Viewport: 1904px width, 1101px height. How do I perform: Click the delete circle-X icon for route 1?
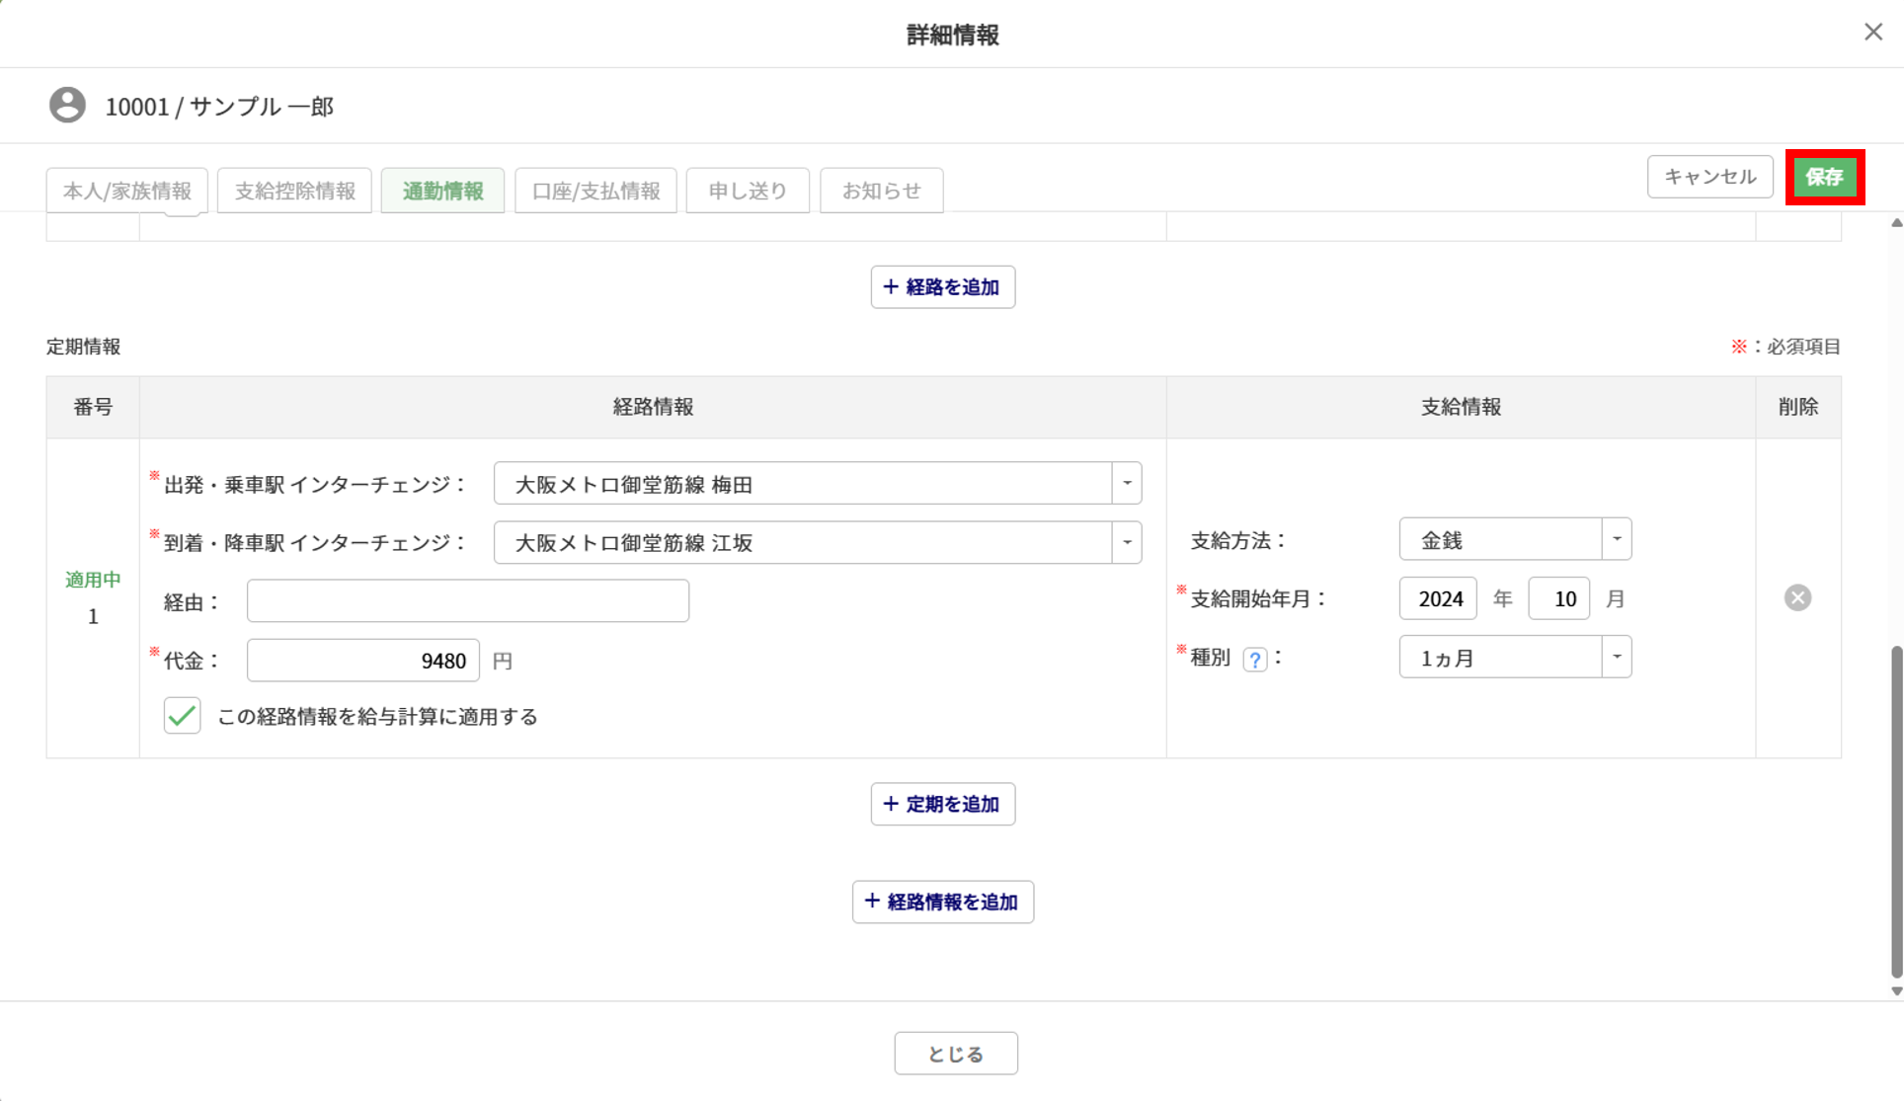click(x=1797, y=597)
